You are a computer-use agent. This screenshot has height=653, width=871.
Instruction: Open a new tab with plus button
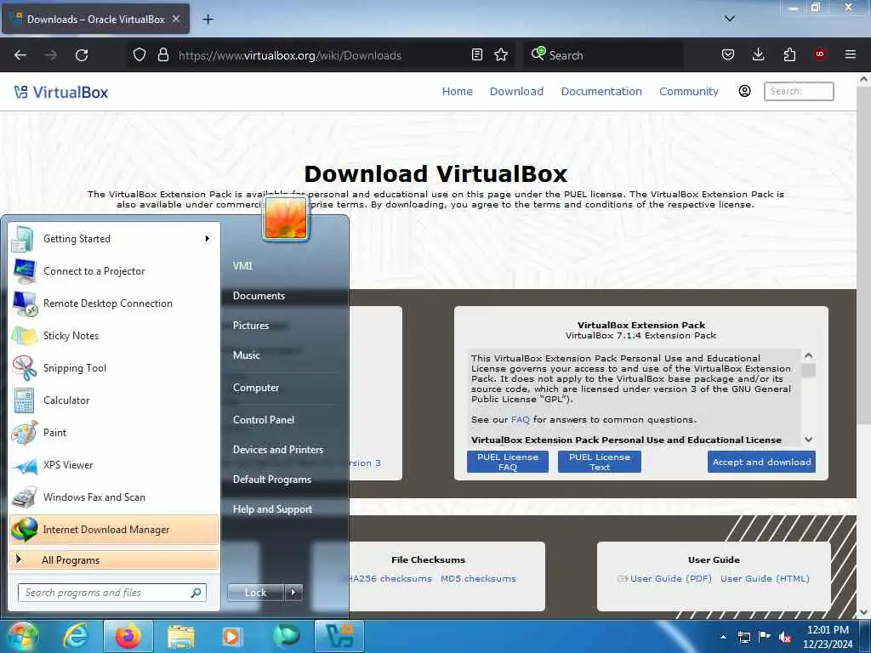[x=208, y=20]
